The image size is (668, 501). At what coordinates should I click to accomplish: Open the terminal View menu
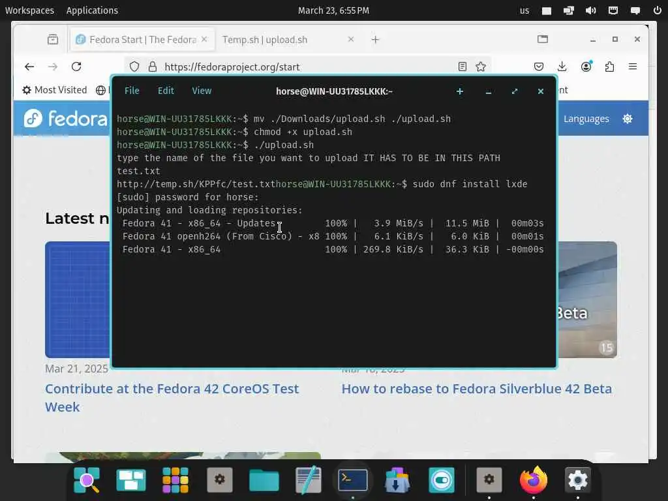pyautogui.click(x=202, y=91)
